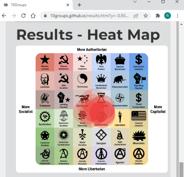Screen dimensions: 184x177
Task: Select the Fiscal Conservatism dollar sign
Action: coord(139,97)
